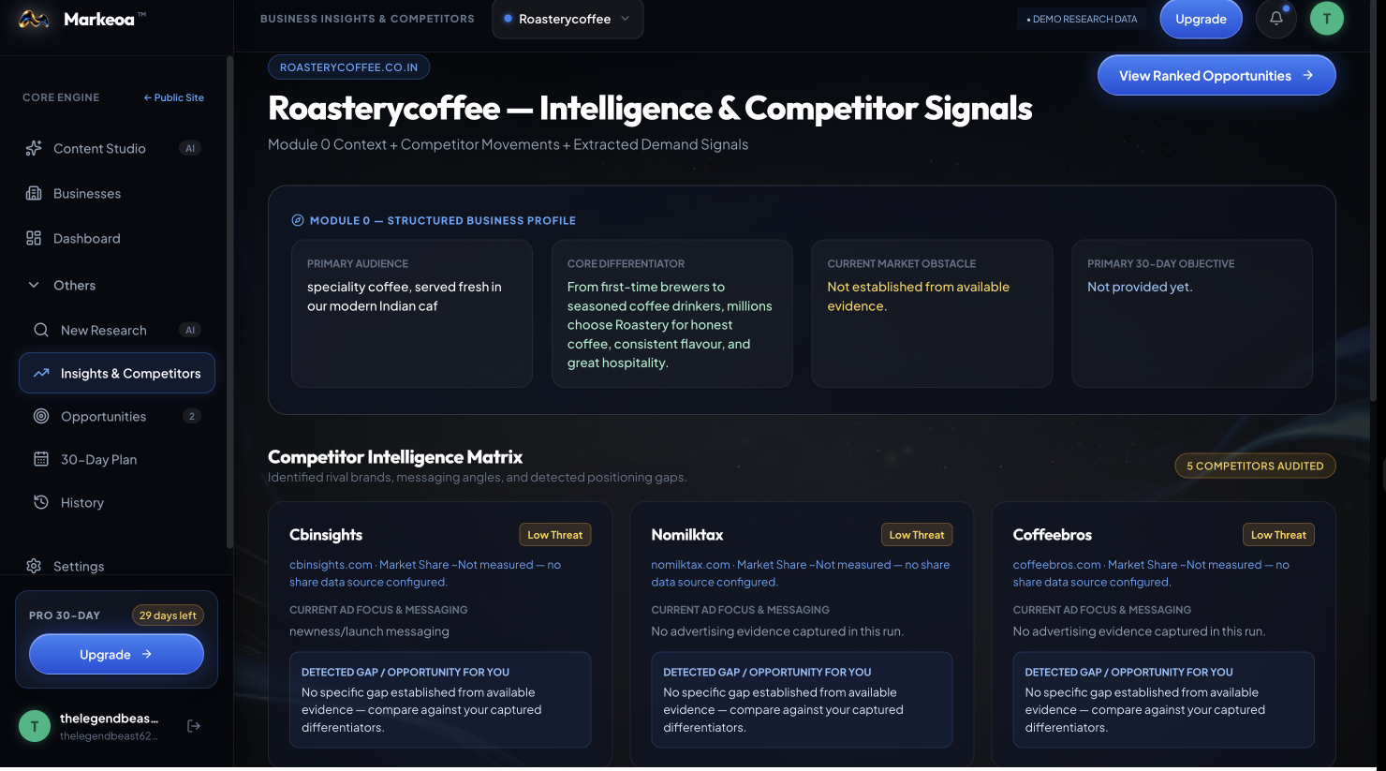1386x771 pixels.
Task: Click the History clock icon
Action: [x=41, y=502]
